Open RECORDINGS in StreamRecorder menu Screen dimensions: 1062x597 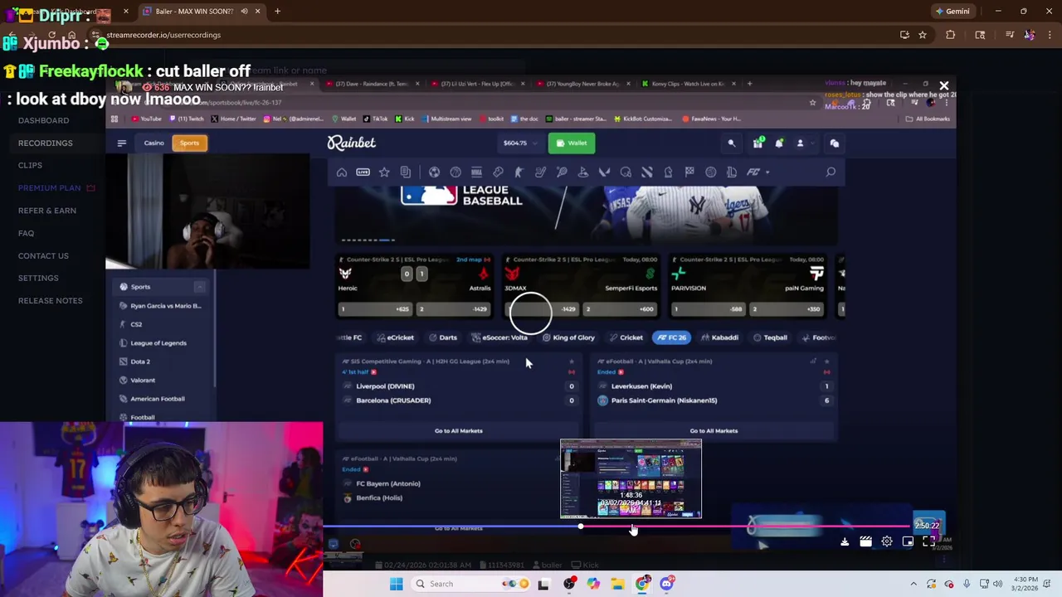click(46, 143)
